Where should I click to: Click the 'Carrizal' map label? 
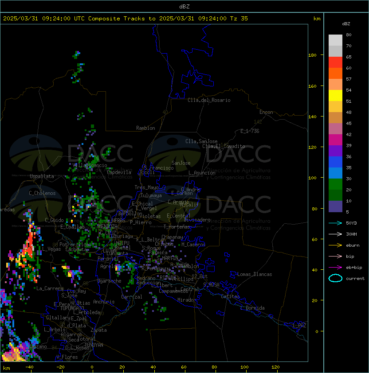(131, 297)
